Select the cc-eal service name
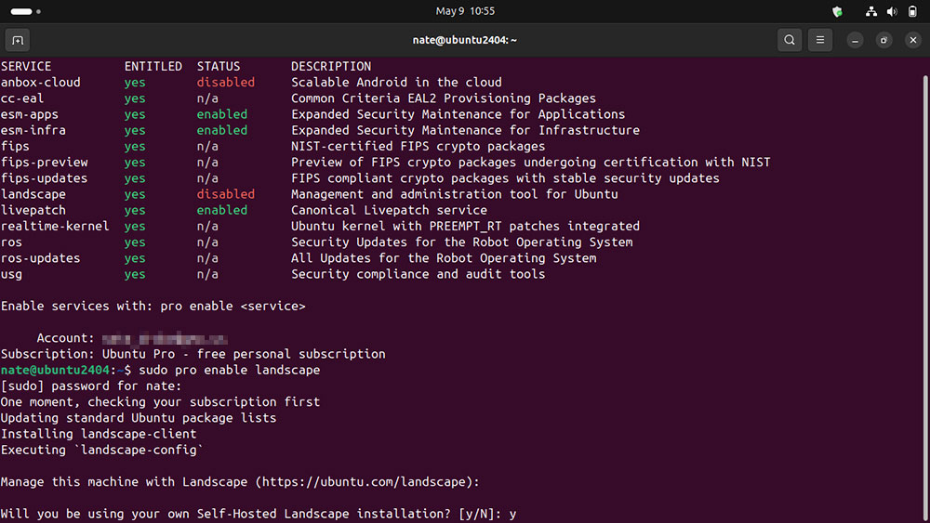This screenshot has height=523, width=930. pos(22,98)
